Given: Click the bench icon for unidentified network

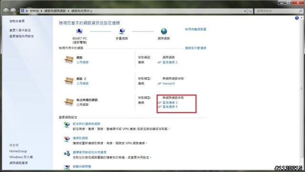Looking at the screenshot, I should tap(69, 101).
